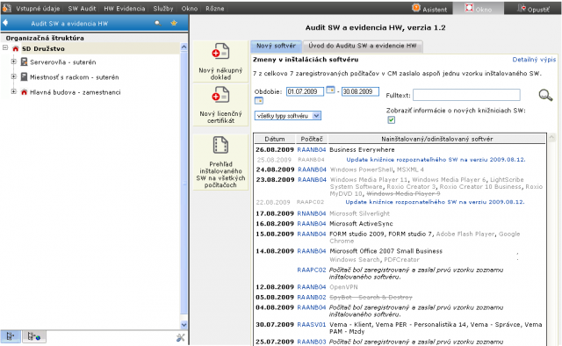The image size is (562, 346).
Task: Click Update knižnice link for 25.08.2009
Action: [x=436, y=160]
